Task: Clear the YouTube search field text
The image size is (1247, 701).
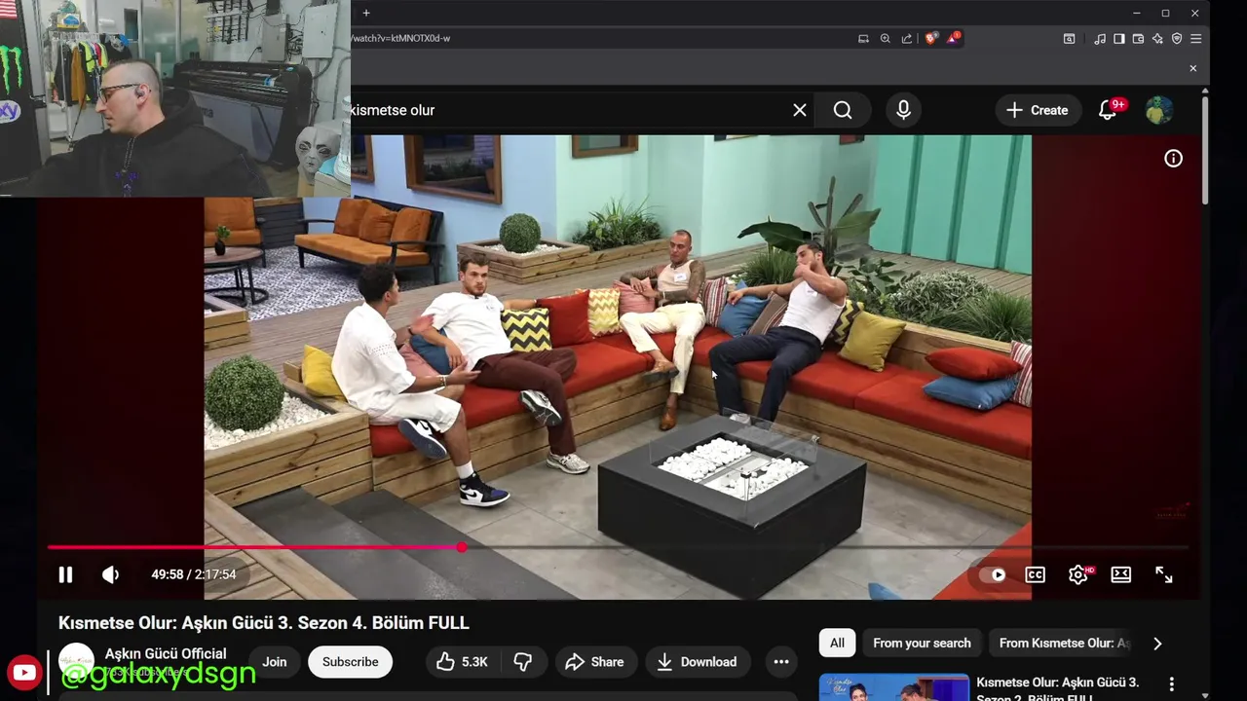Action: pos(800,110)
